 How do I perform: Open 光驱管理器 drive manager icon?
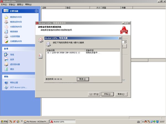coord(6,36)
